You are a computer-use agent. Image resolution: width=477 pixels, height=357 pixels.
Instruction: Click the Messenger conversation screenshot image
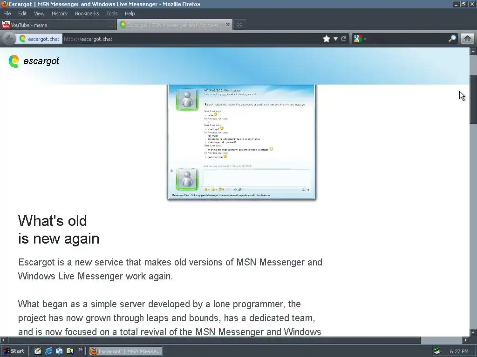242,142
